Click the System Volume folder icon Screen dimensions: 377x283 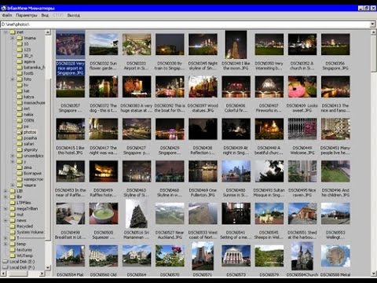13,232
